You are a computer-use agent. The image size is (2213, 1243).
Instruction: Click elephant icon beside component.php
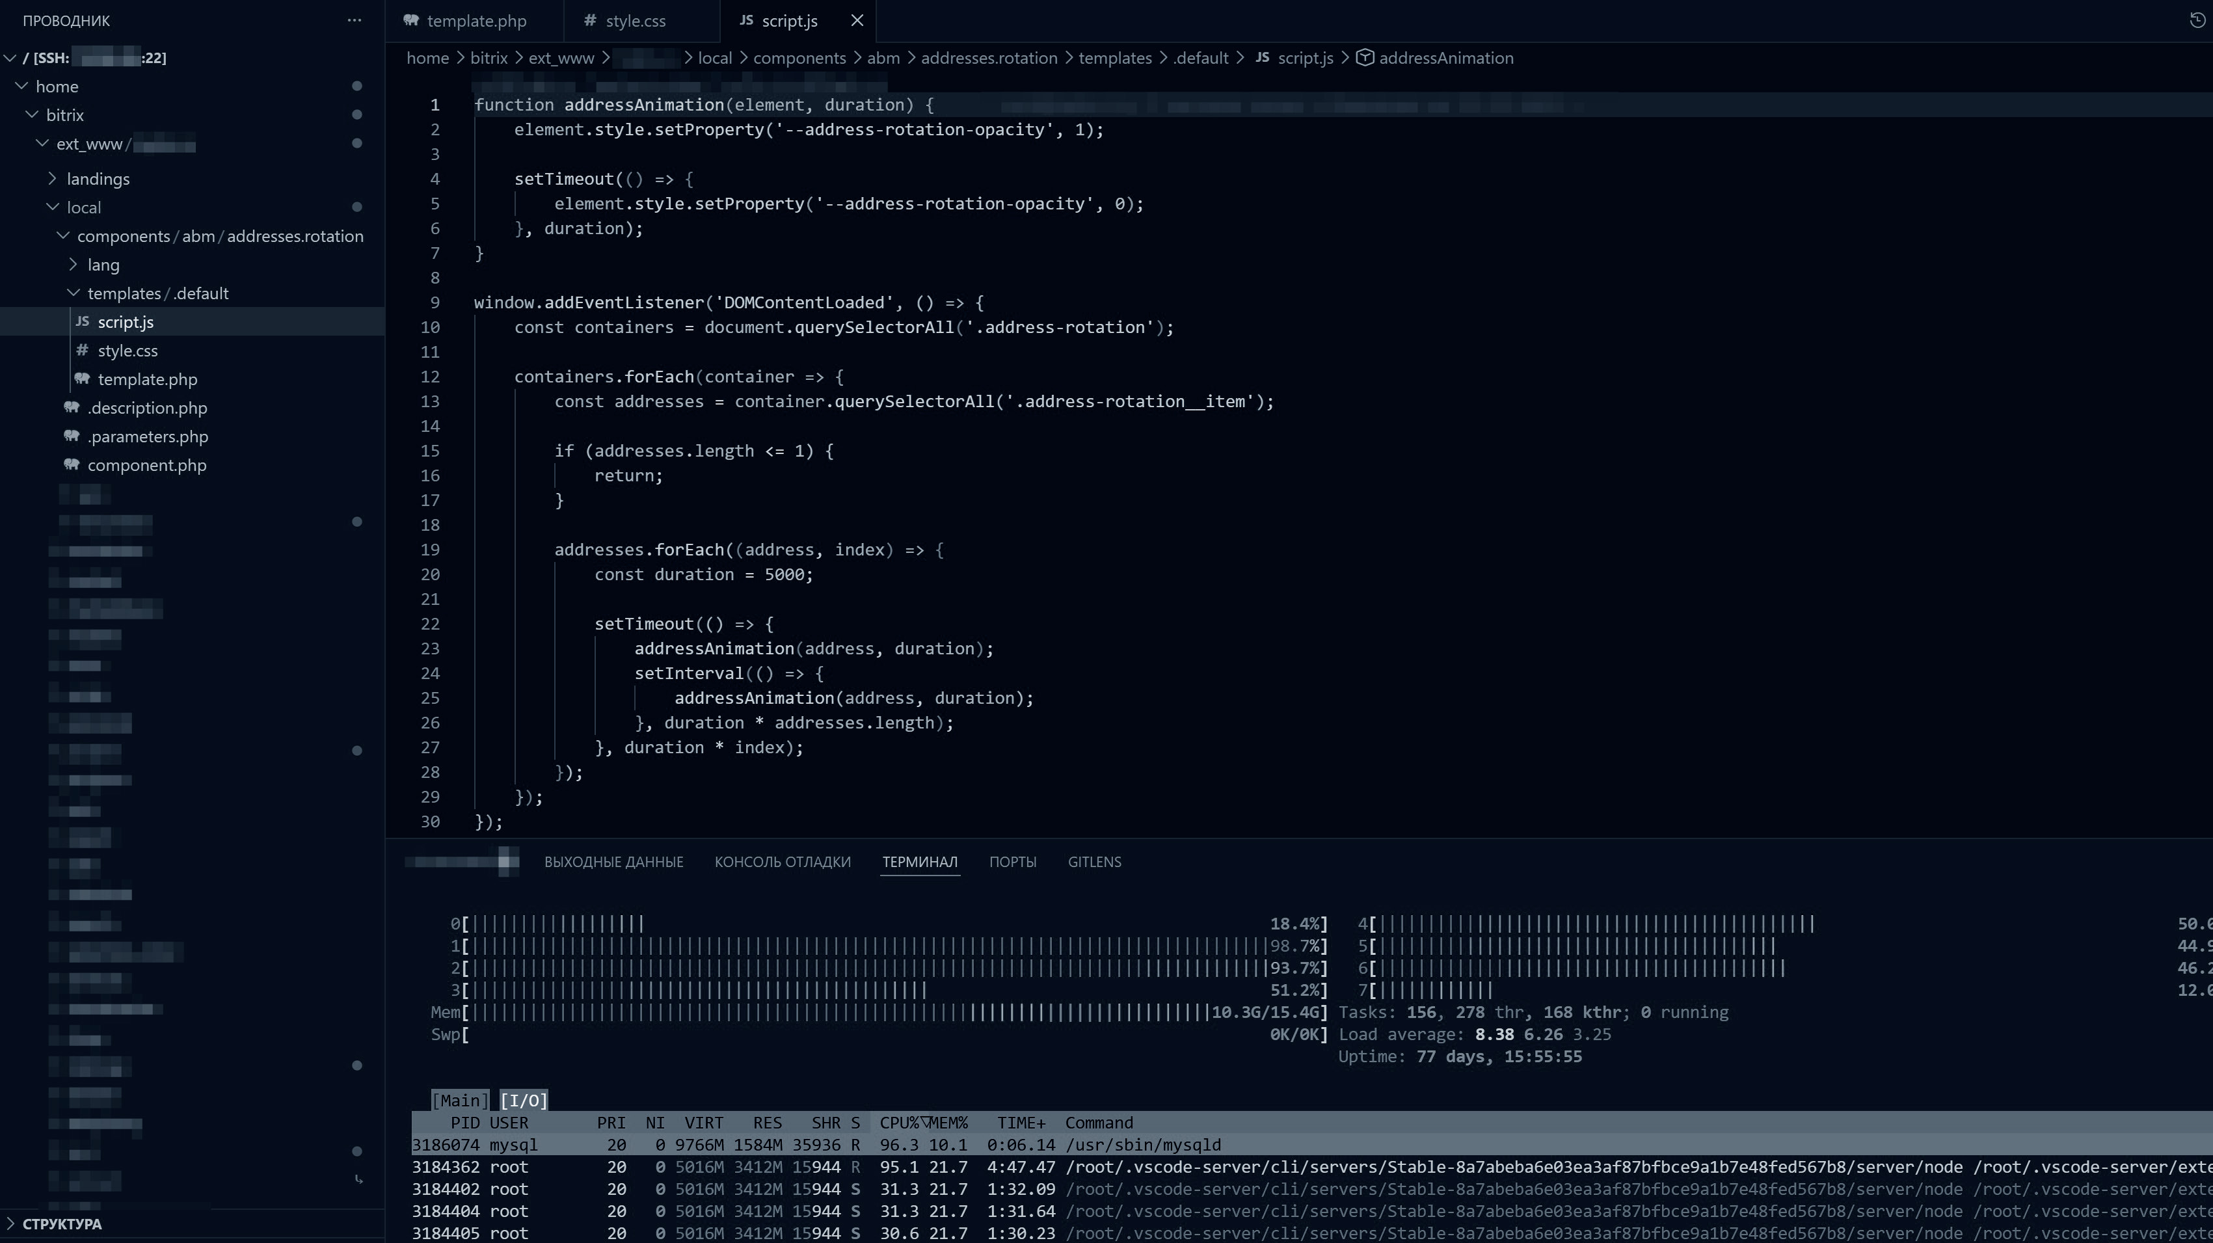(72, 464)
